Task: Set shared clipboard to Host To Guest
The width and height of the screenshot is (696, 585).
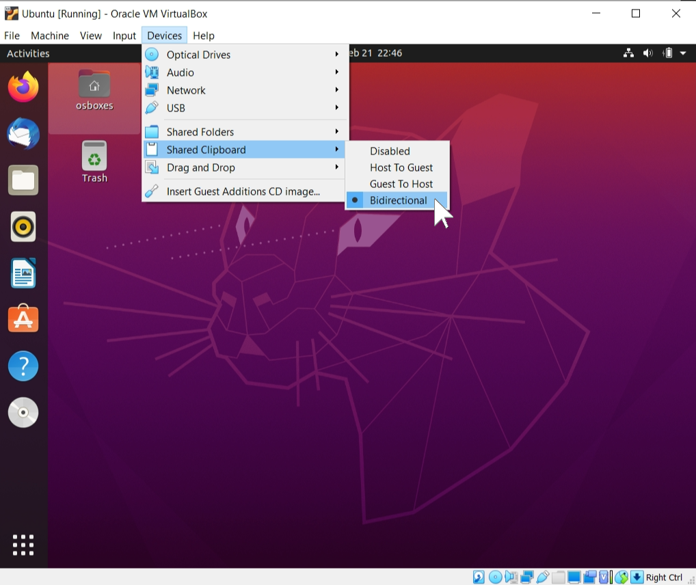Action: pyautogui.click(x=398, y=167)
